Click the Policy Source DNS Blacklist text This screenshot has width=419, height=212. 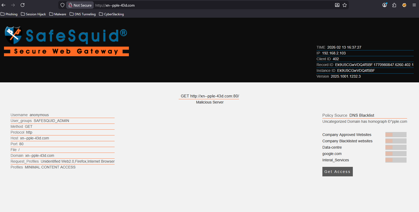click(348, 115)
